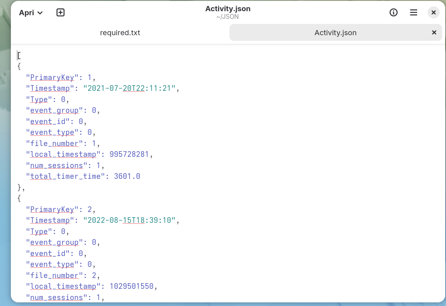The width and height of the screenshot is (446, 306).
Task: Click the first "event_type": 0 line
Action: (61, 132)
